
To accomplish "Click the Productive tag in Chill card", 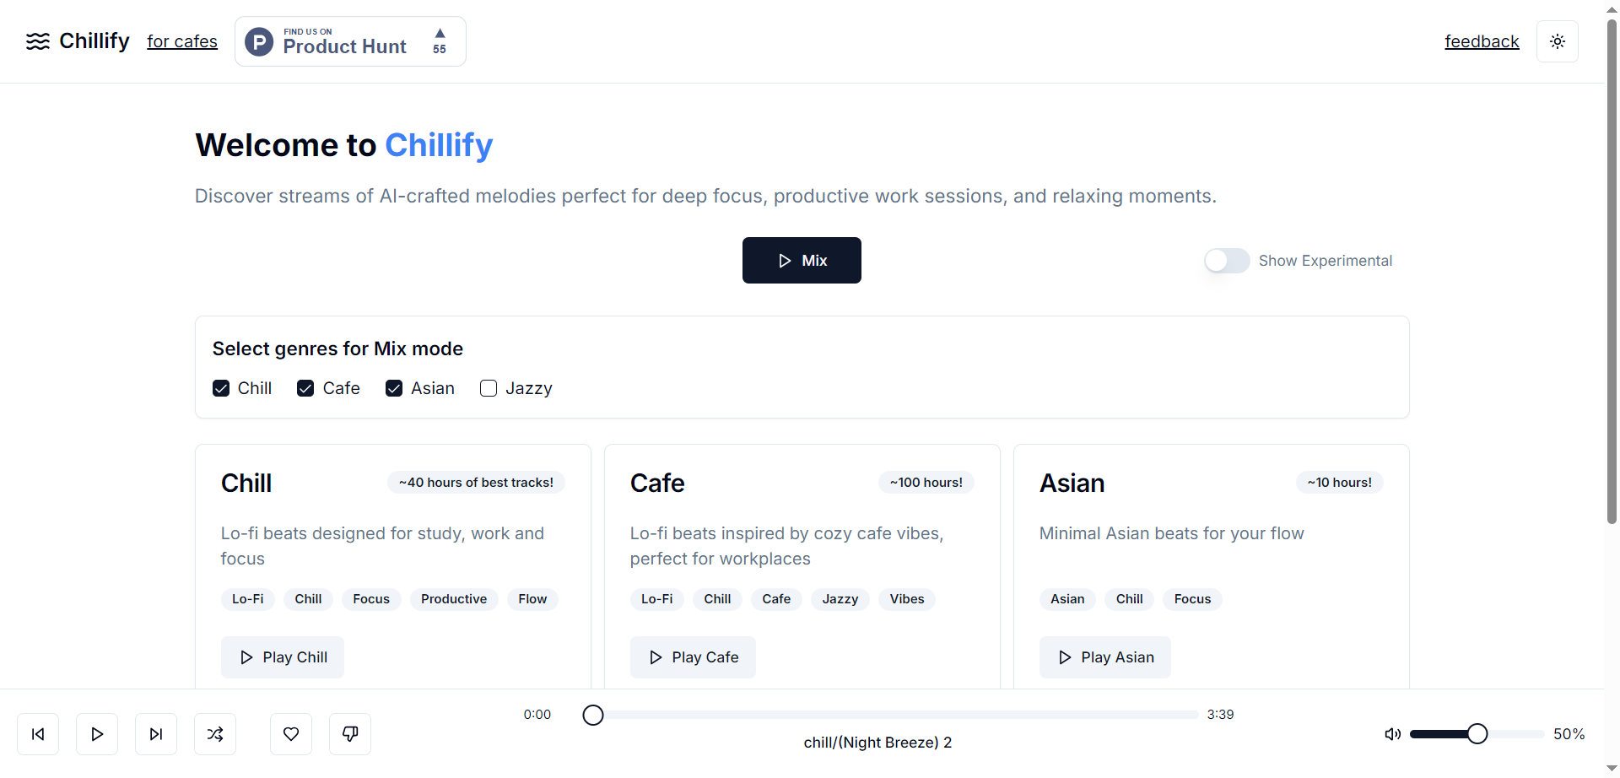I will point(454,599).
